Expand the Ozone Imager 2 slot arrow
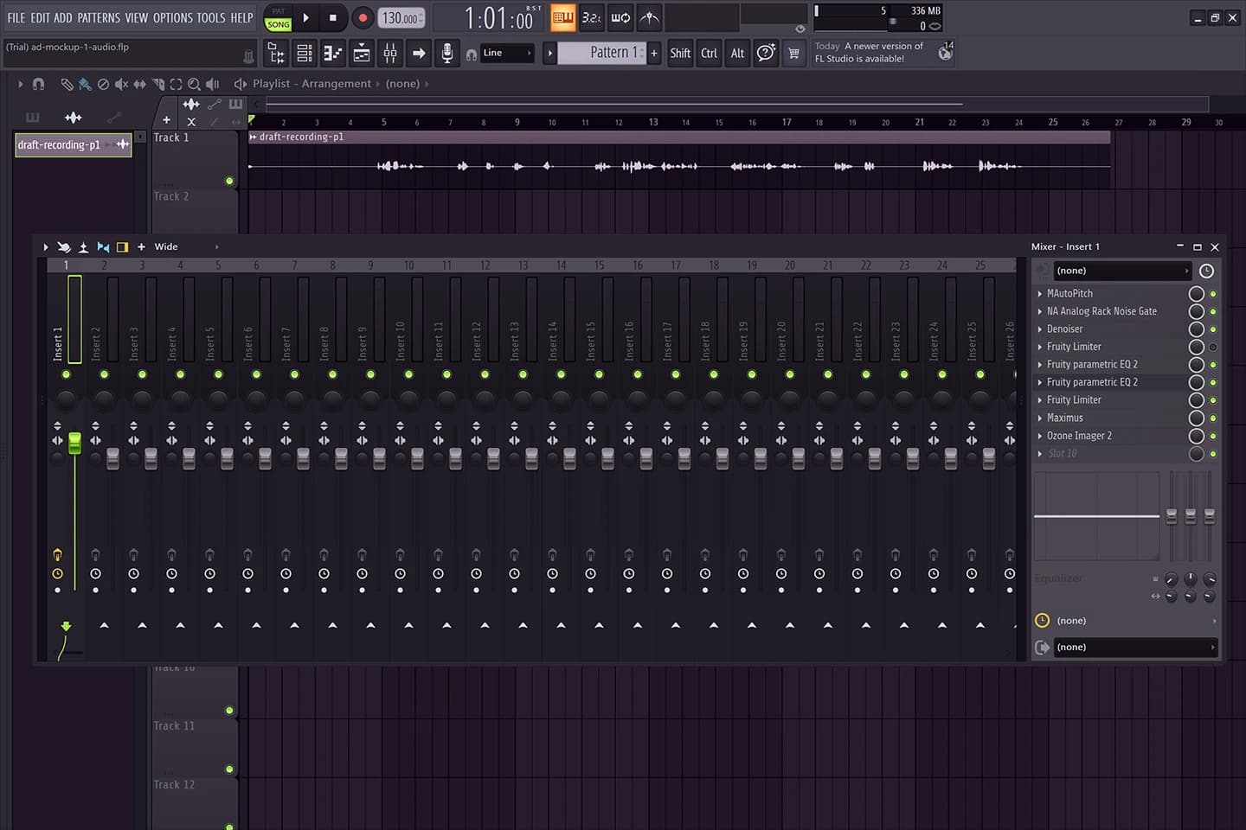1246x830 pixels. (1040, 436)
